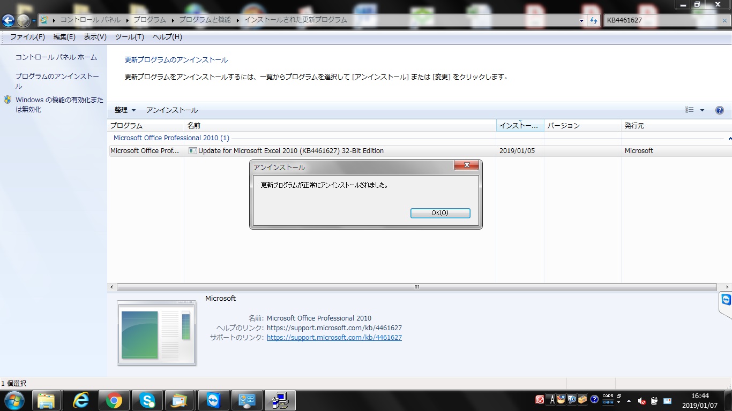Sort by the インストール日 column header
The width and height of the screenshot is (732, 411).
click(520, 126)
